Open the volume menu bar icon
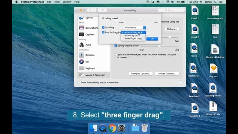The height and width of the screenshot is (134, 238). 173,2
